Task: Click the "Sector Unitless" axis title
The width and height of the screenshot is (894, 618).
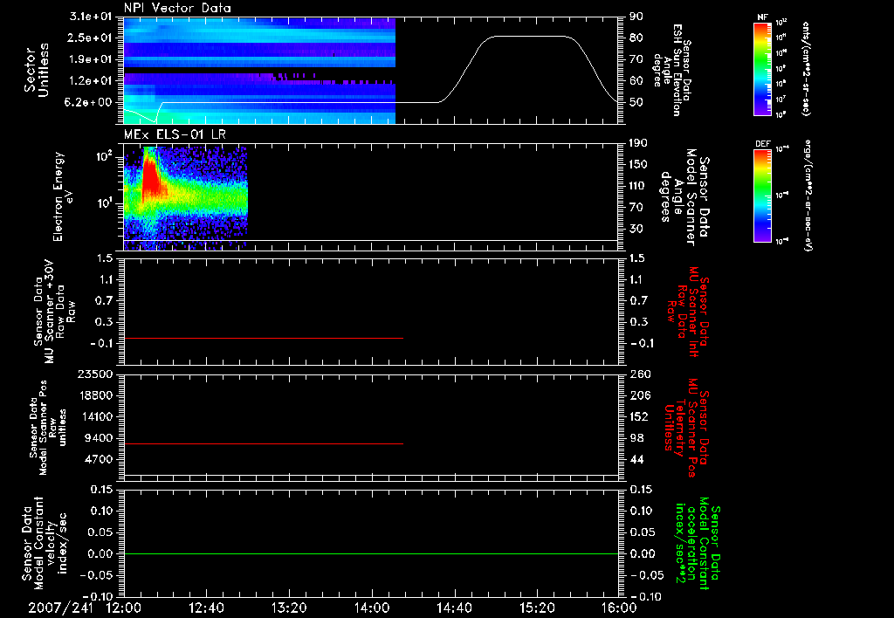Action: [x=37, y=70]
